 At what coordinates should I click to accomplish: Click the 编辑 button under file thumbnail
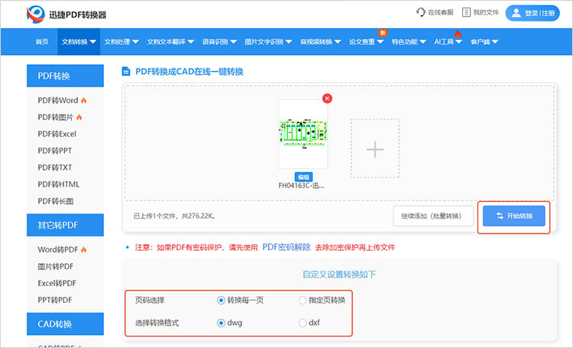[303, 177]
